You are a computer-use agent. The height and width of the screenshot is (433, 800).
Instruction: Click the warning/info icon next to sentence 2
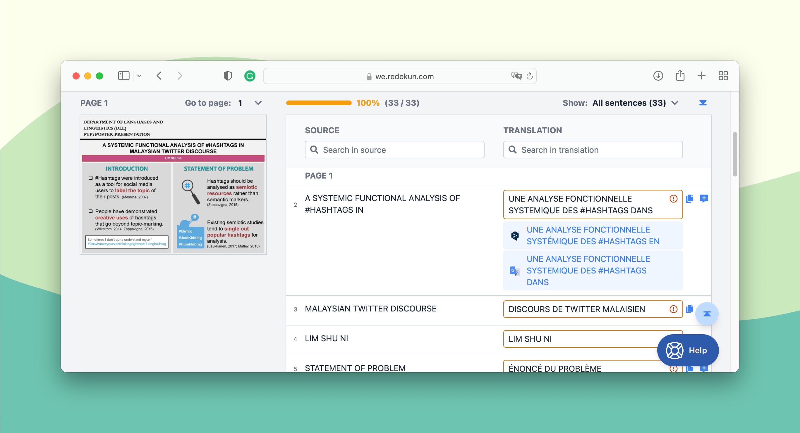[x=673, y=198]
